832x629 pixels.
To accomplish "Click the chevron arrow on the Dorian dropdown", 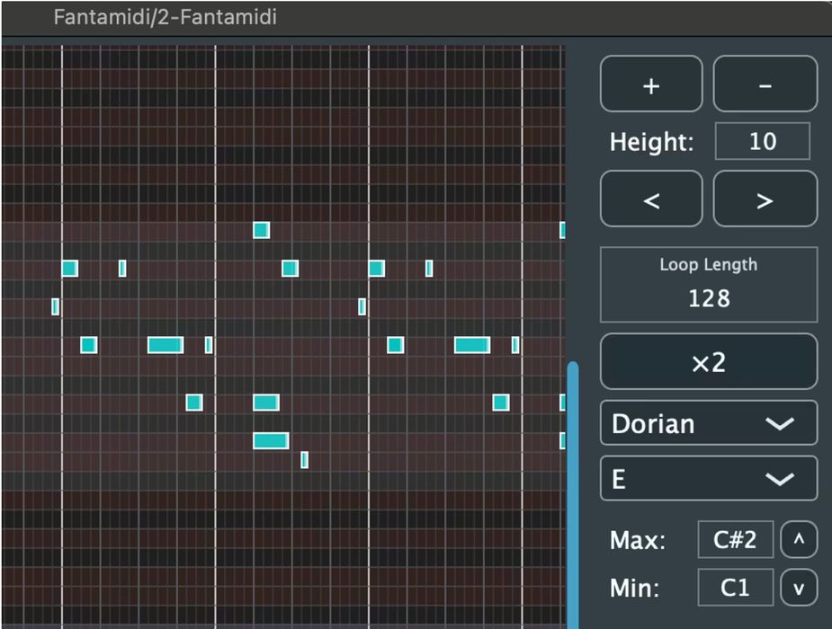I will 778,424.
